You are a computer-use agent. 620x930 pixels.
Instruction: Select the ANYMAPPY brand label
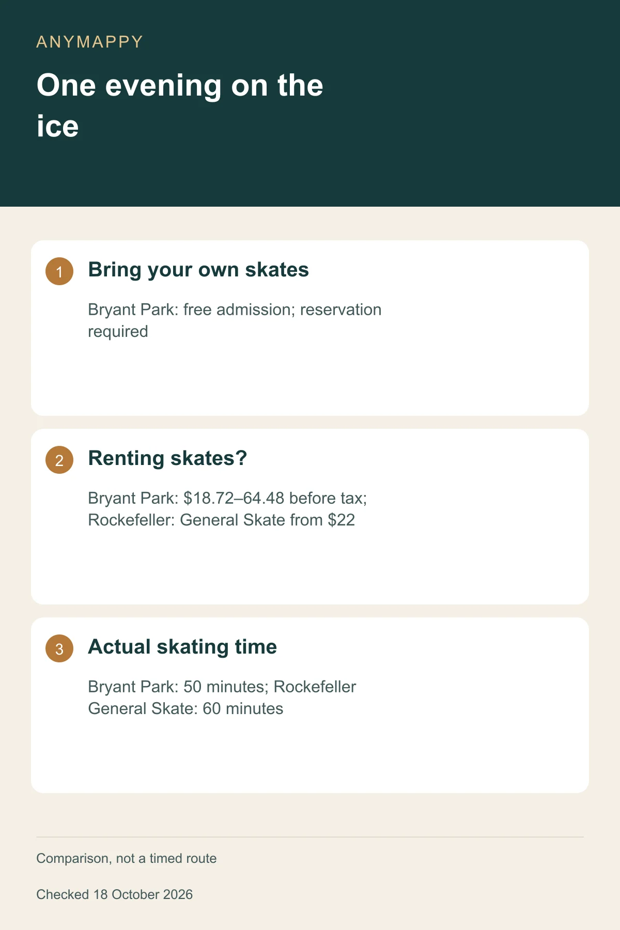tap(89, 42)
